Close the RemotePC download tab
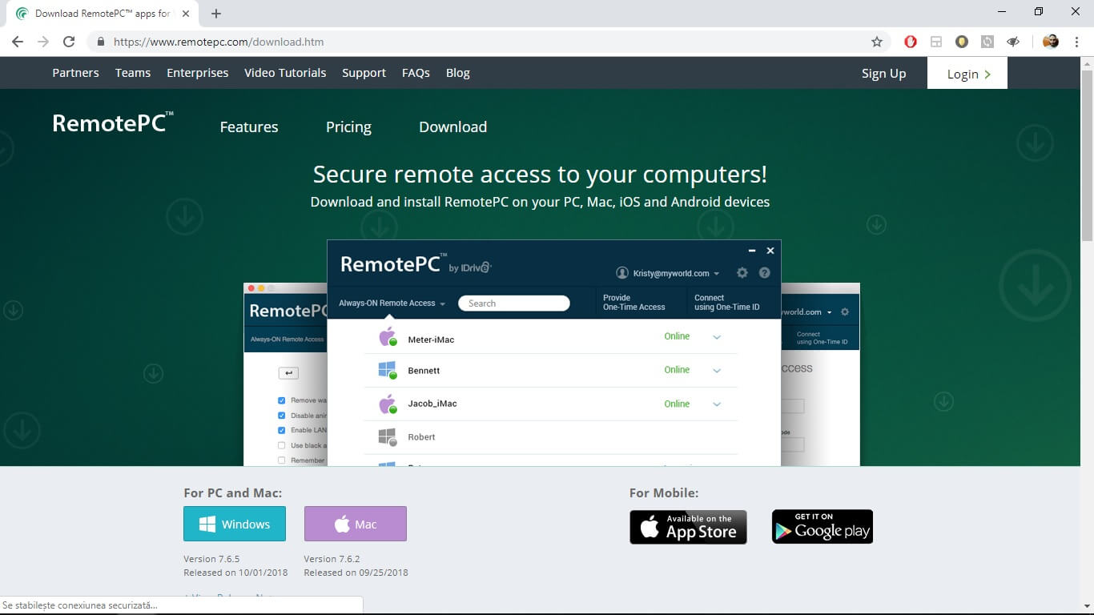Screen dimensions: 1094x615 click(186, 14)
